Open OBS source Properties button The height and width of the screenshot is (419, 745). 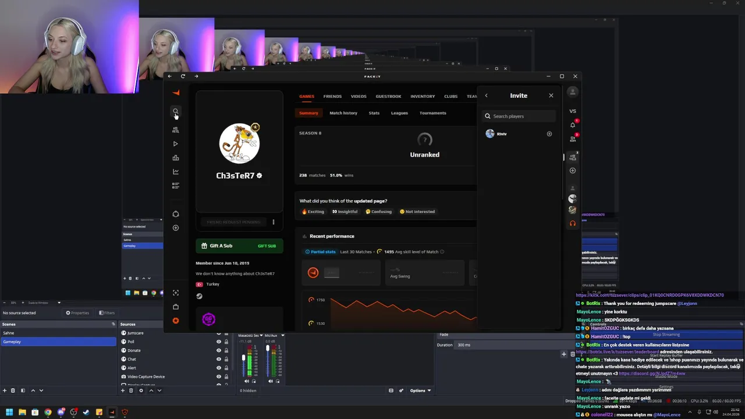[77, 313]
